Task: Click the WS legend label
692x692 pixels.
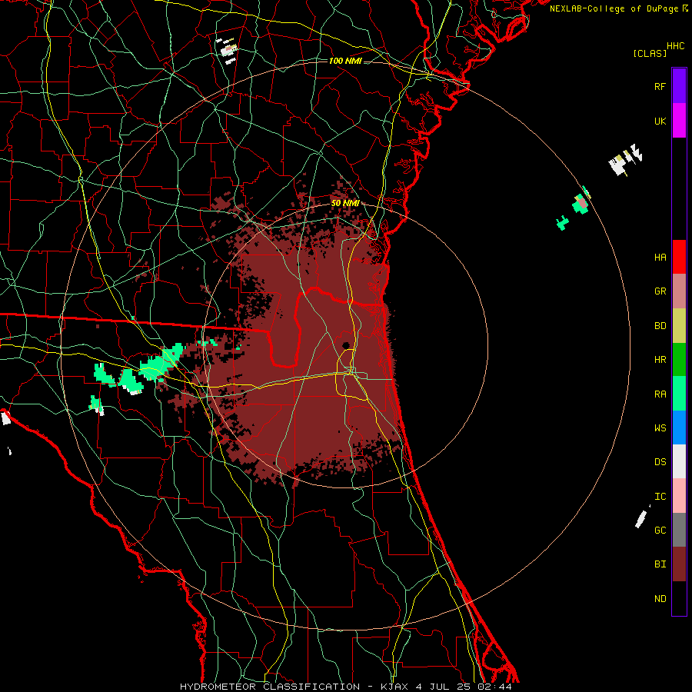Action: pyautogui.click(x=660, y=428)
